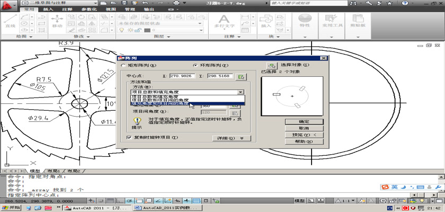
Task: Select highlighted option 填充角度和项目间的角度
Action: click(188, 103)
